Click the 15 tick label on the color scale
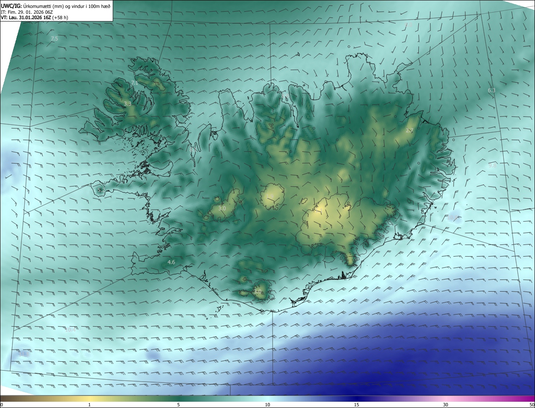This screenshot has height=408, width=535. click(x=357, y=405)
